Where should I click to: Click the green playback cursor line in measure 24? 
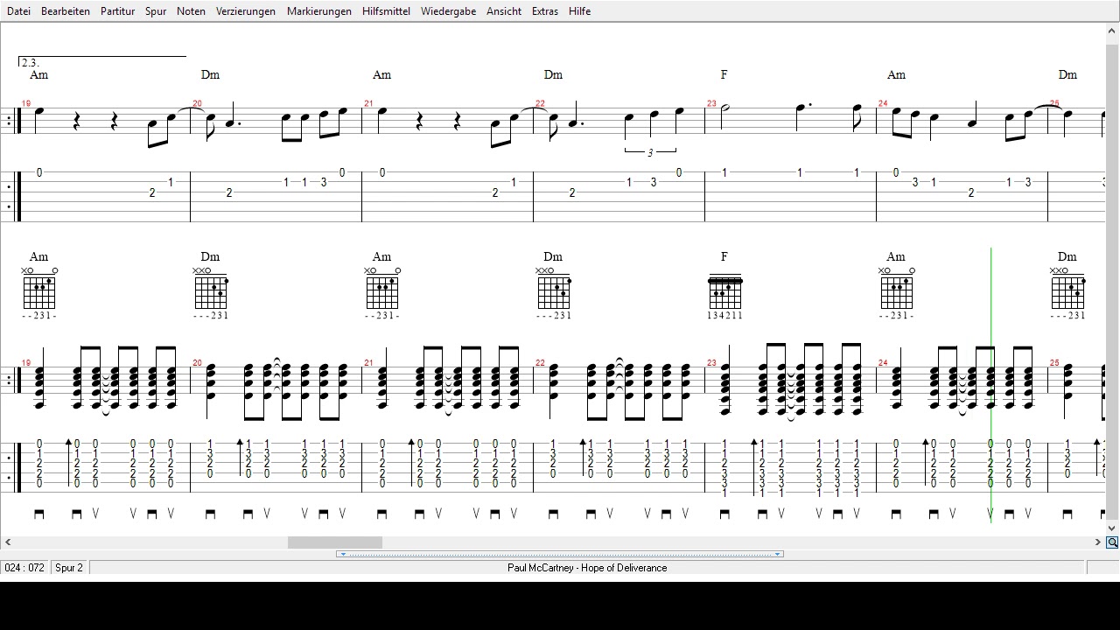click(x=990, y=385)
